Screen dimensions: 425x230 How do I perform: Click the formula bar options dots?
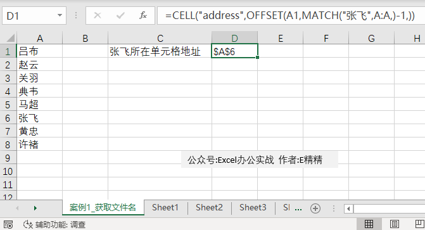point(76,15)
